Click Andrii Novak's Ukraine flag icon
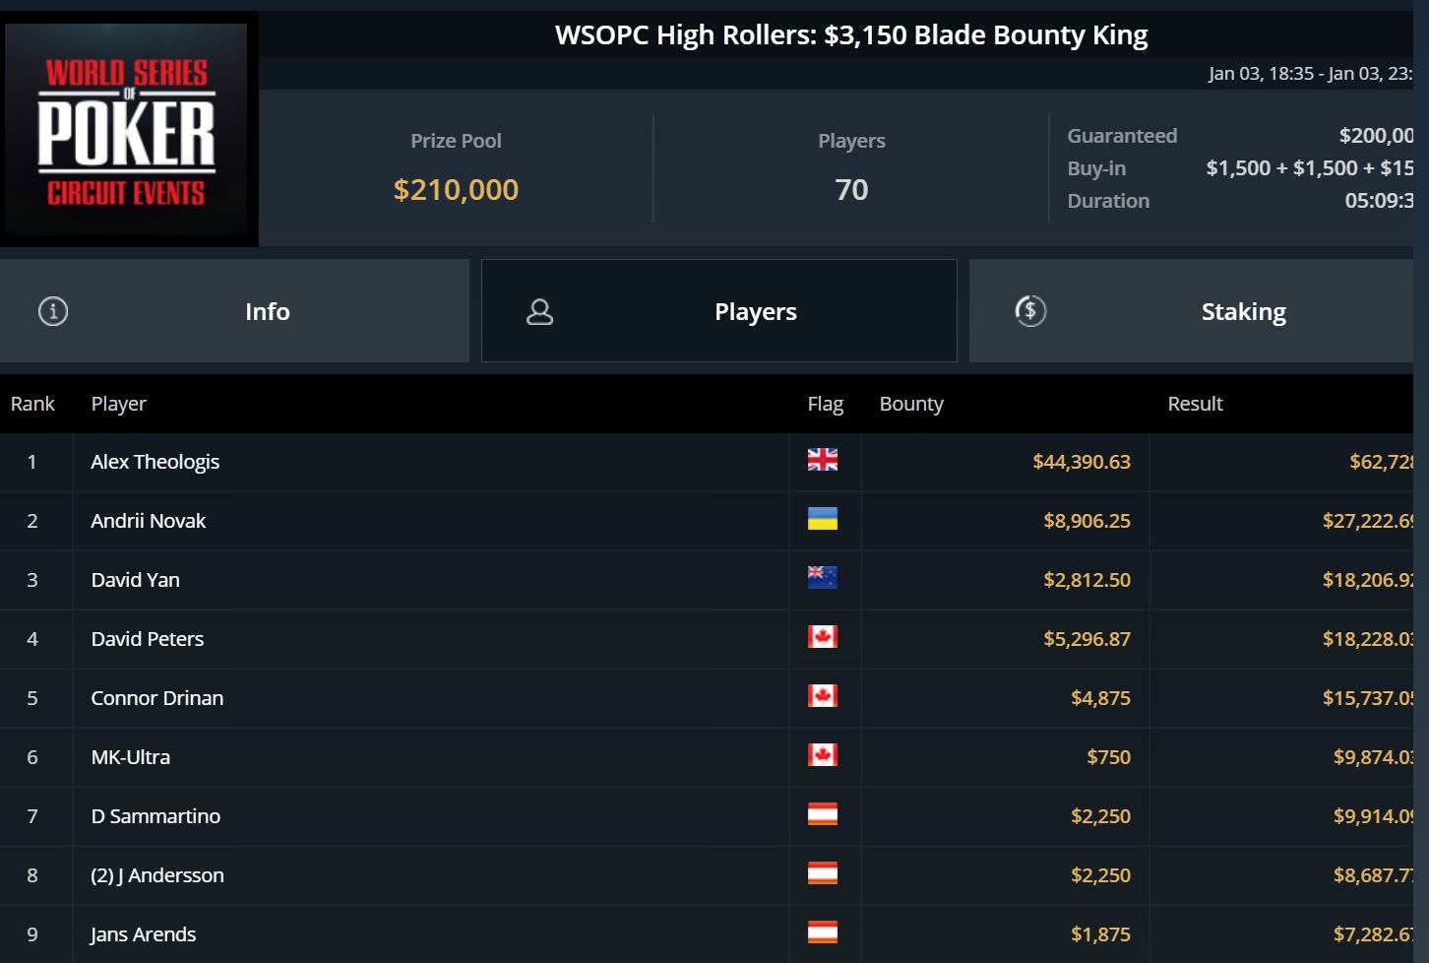 (822, 519)
